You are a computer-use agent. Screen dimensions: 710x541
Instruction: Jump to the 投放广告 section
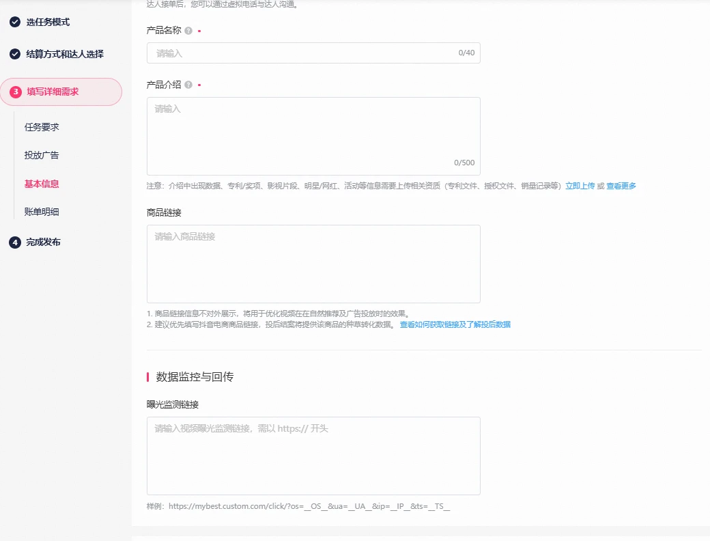click(x=42, y=155)
